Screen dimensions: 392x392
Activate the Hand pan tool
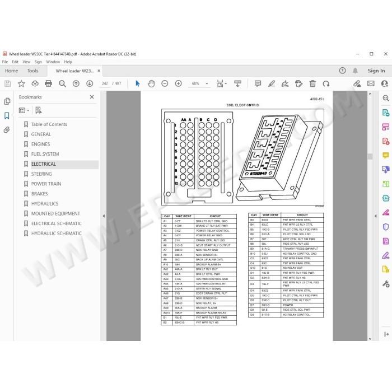coord(151,83)
